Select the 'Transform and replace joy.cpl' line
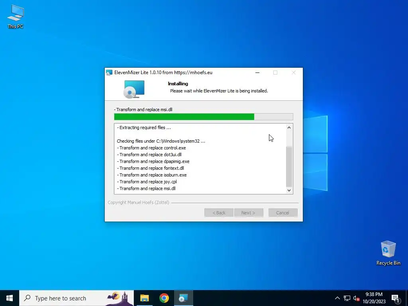The height and width of the screenshot is (306, 408). click(147, 182)
